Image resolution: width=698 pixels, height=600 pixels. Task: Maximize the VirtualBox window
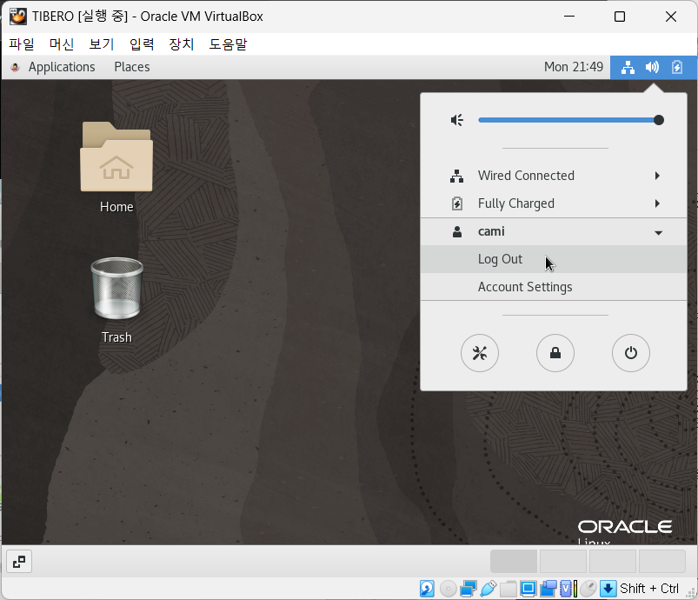click(x=620, y=17)
